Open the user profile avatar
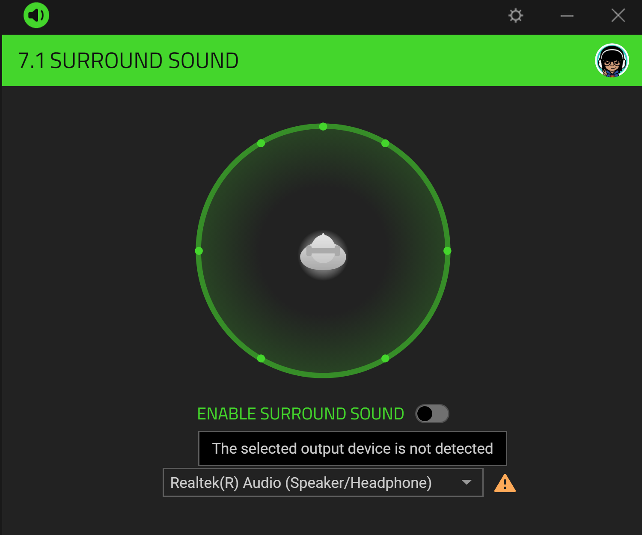 612,60
